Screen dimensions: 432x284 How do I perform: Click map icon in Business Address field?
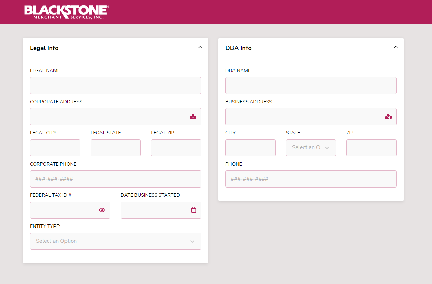pyautogui.click(x=388, y=117)
